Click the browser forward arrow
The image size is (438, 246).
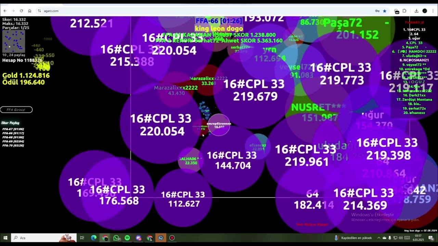pyautogui.click(x=13, y=11)
